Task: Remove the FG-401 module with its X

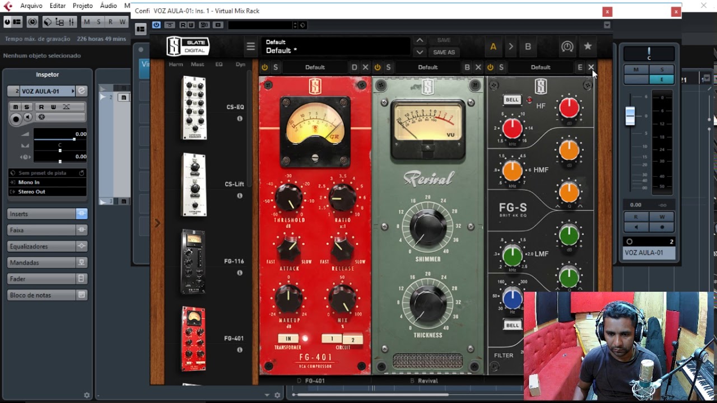Action: coord(366,67)
